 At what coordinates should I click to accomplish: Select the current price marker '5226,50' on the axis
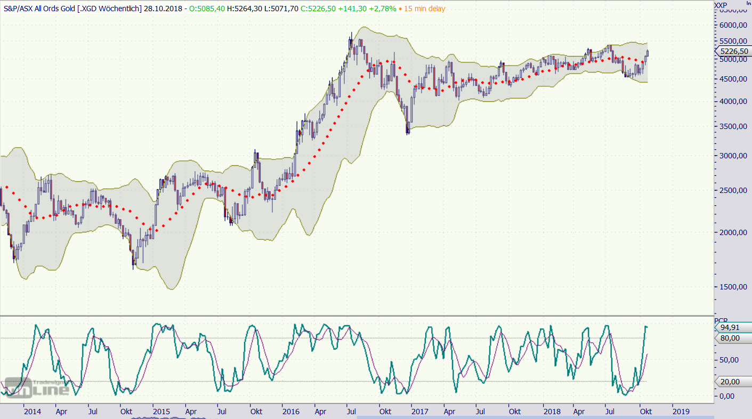pos(733,51)
